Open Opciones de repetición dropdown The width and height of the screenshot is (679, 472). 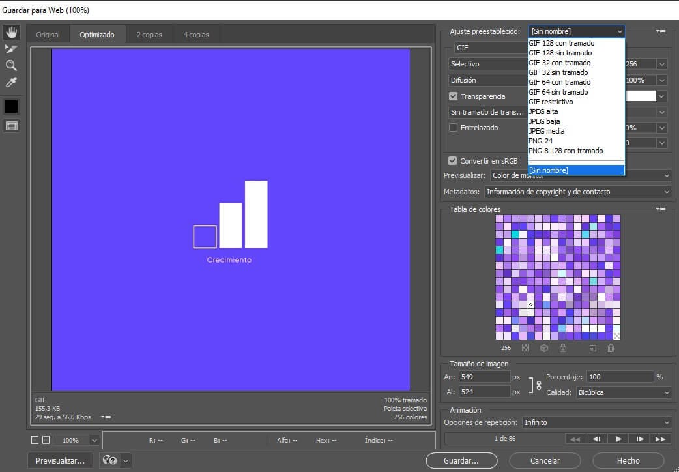tap(596, 422)
